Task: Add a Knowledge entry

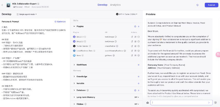Action: [139, 77]
